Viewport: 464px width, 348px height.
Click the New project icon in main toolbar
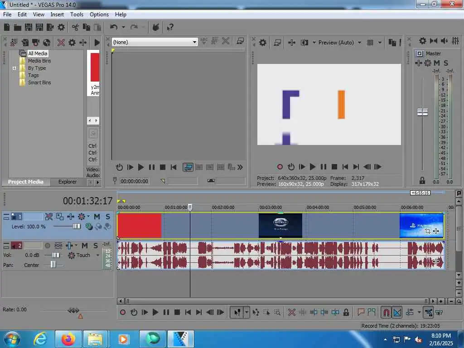pyautogui.click(x=7, y=28)
